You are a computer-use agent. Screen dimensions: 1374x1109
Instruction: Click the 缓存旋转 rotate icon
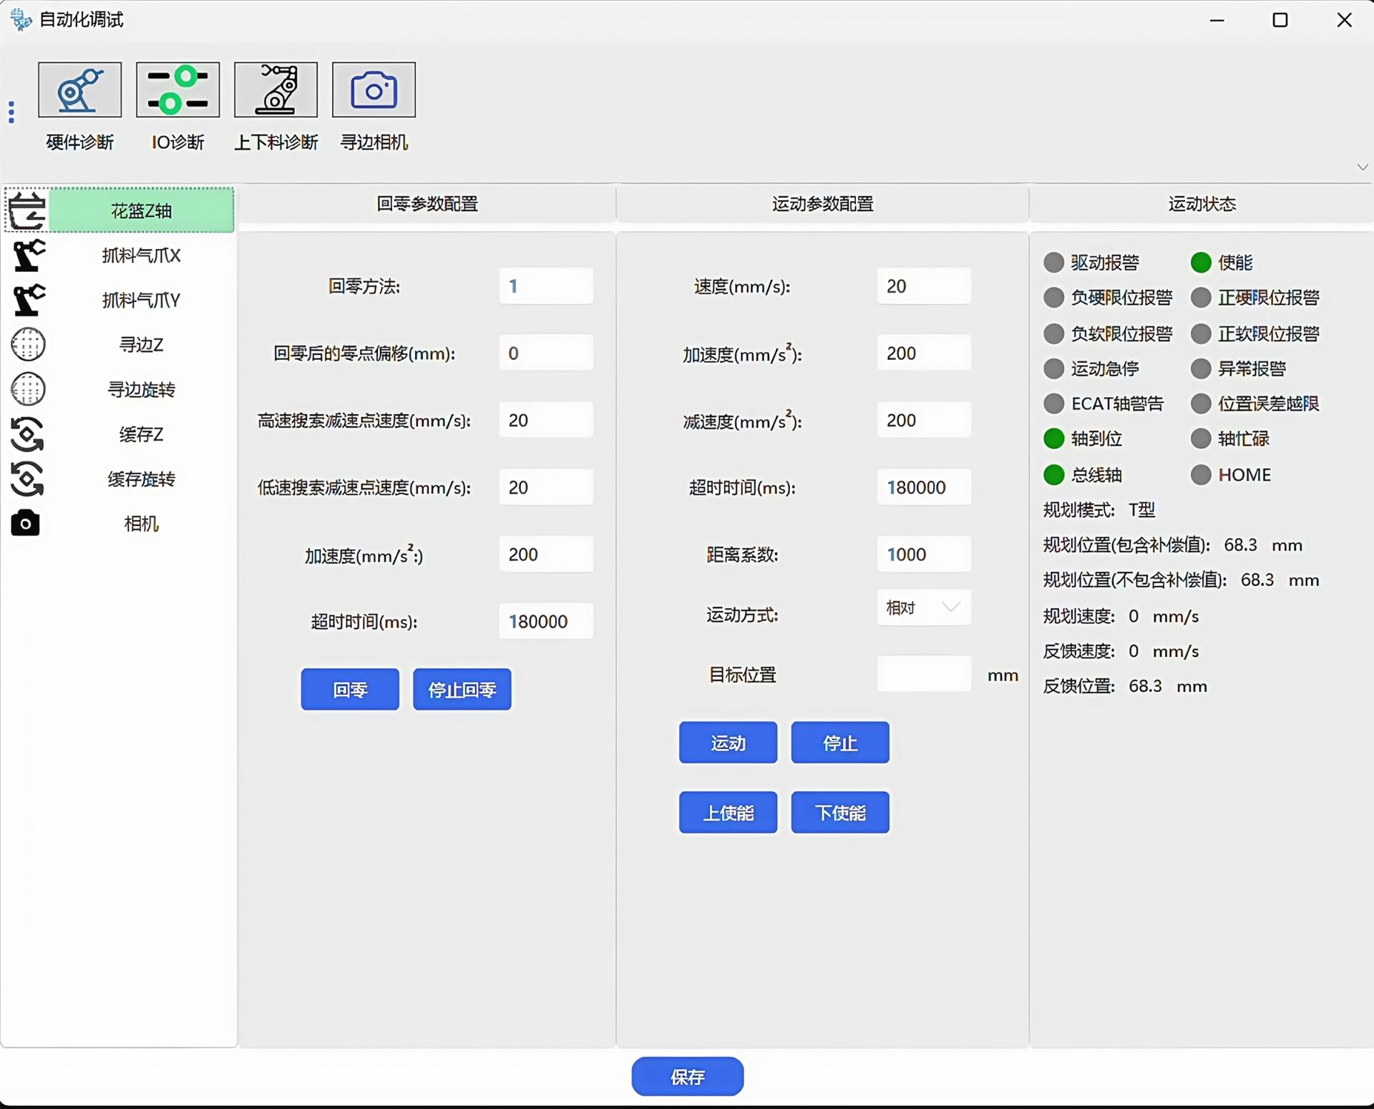pyautogui.click(x=28, y=479)
